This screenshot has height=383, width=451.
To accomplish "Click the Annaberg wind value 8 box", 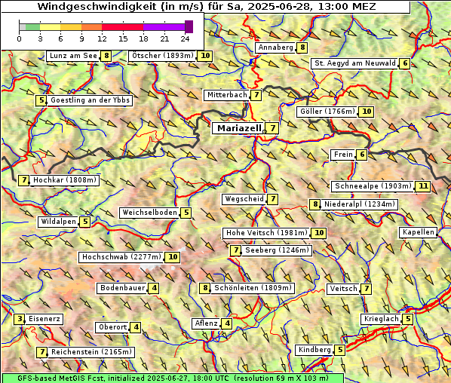I will (x=302, y=47).
